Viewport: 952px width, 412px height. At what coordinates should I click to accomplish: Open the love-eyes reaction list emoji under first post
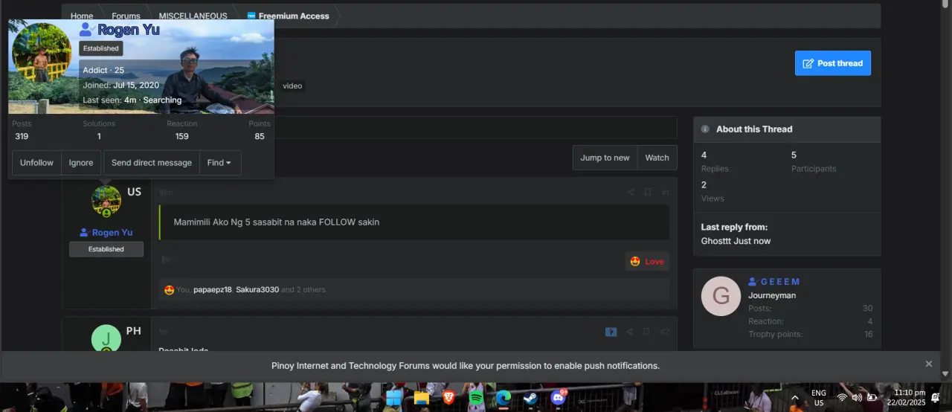(x=169, y=289)
